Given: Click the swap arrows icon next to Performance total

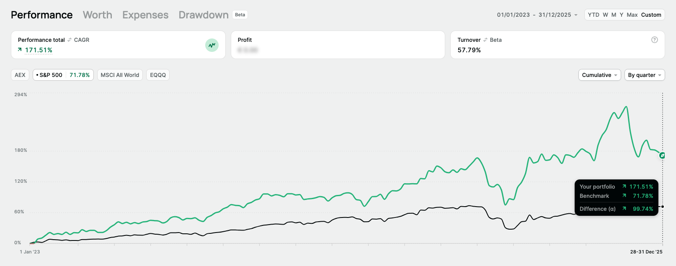Looking at the screenshot, I should click(70, 40).
